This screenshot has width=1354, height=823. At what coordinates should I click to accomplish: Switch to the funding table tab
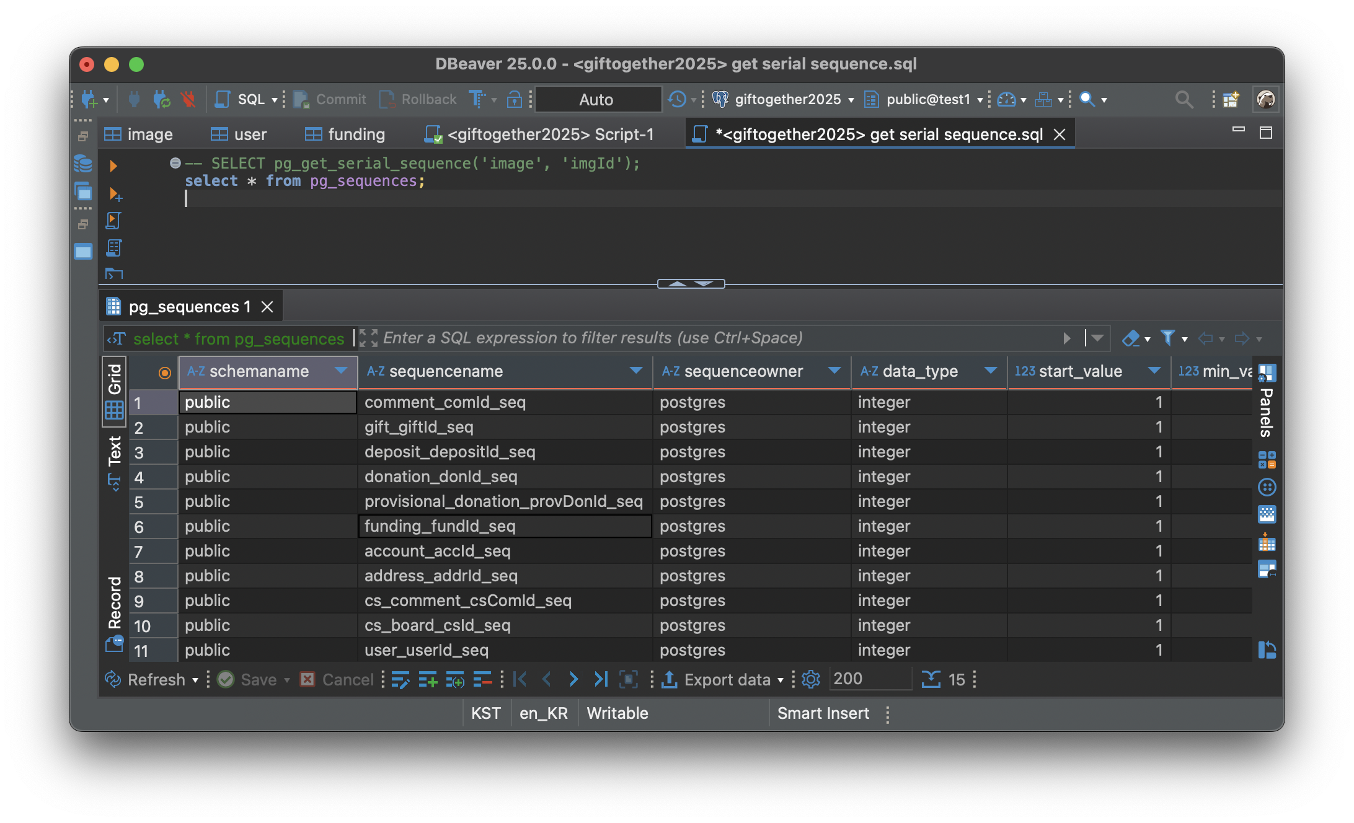pos(345,134)
